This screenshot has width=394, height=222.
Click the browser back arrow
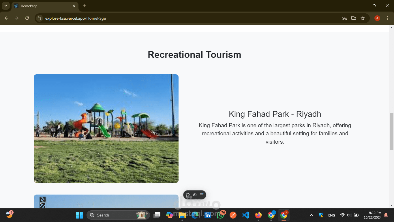[x=6, y=18]
